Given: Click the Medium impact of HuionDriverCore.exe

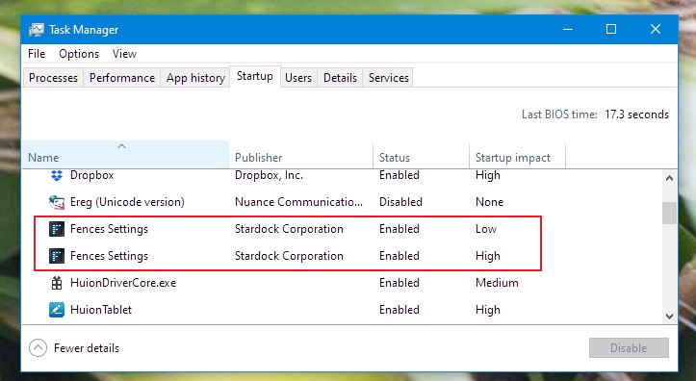Looking at the screenshot, I should pos(497,283).
